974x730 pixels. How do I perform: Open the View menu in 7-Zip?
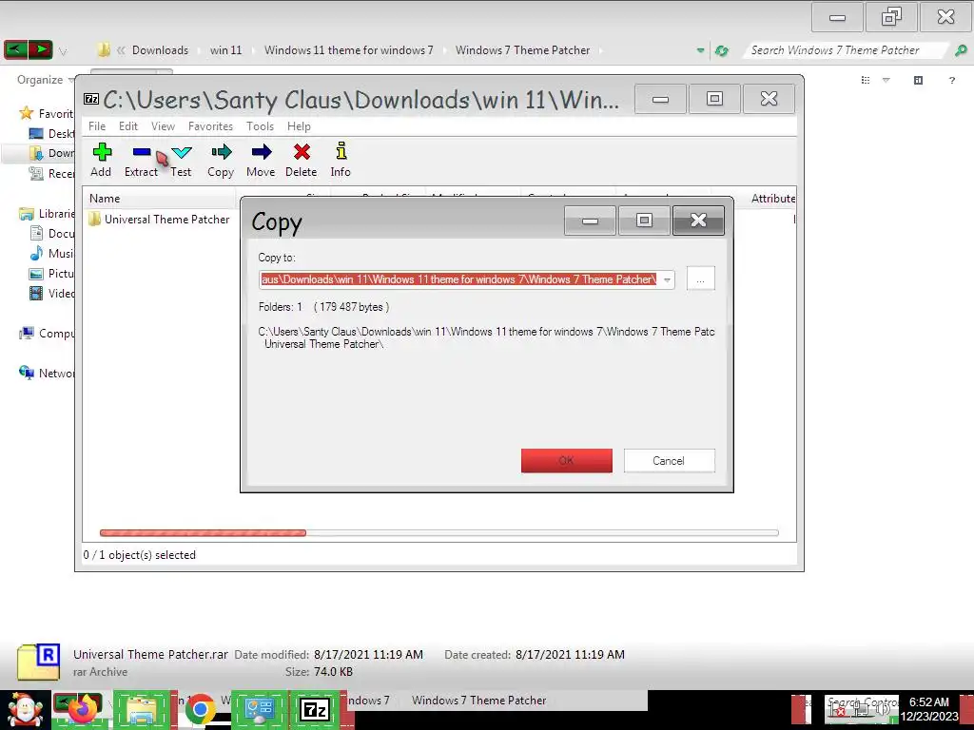[x=163, y=126]
